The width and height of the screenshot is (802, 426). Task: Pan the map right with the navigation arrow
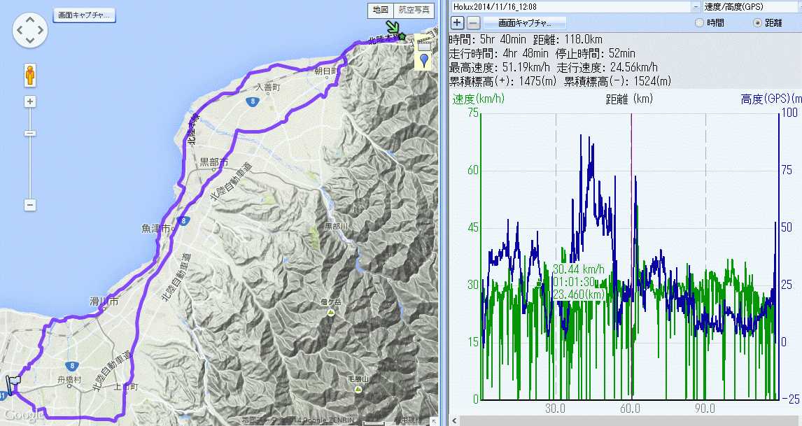41,30
